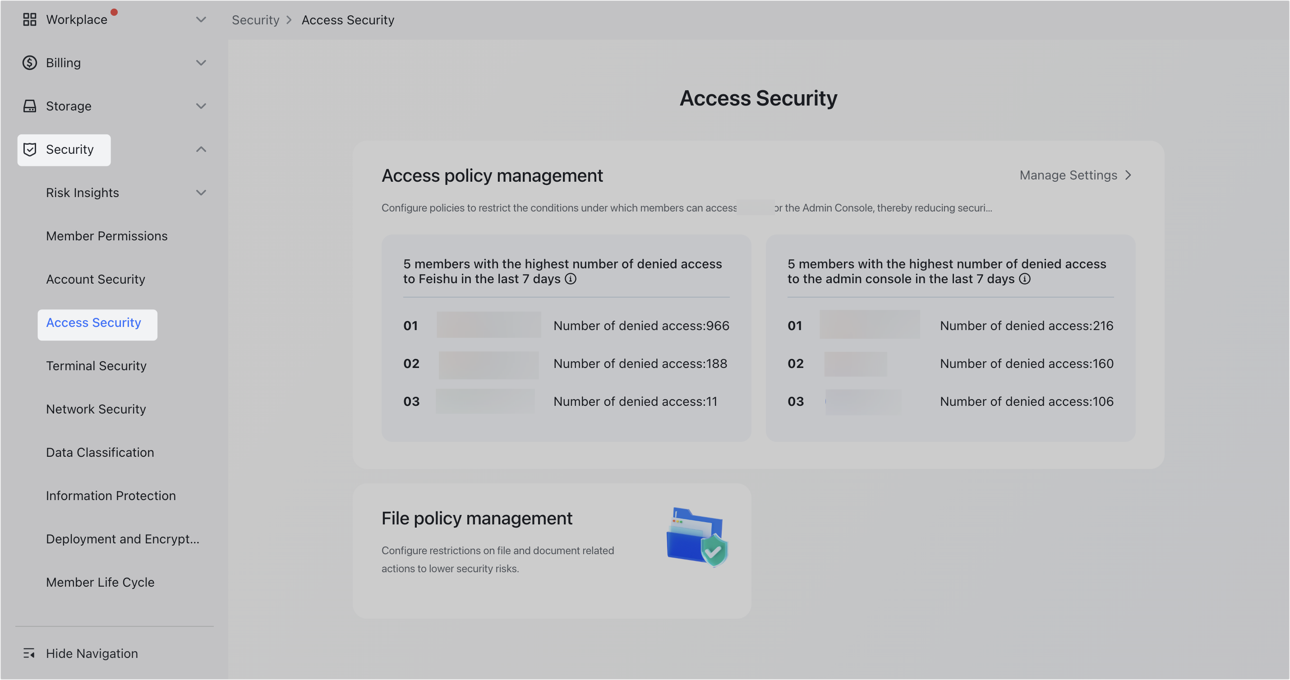Collapse the Security section
Image resolution: width=1290 pixels, height=680 pixels.
[201, 149]
